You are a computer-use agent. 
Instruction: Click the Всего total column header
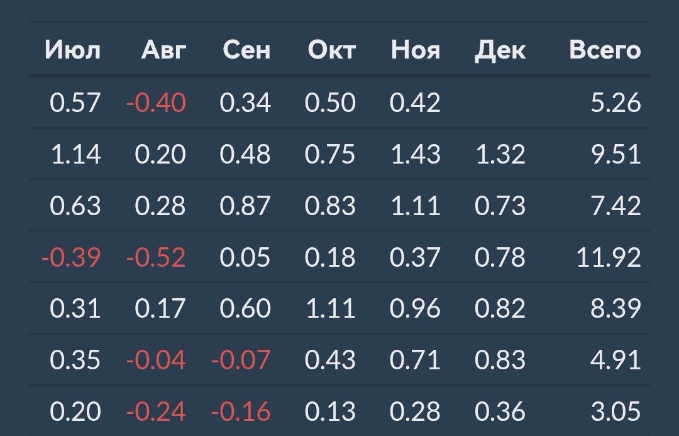coord(605,50)
